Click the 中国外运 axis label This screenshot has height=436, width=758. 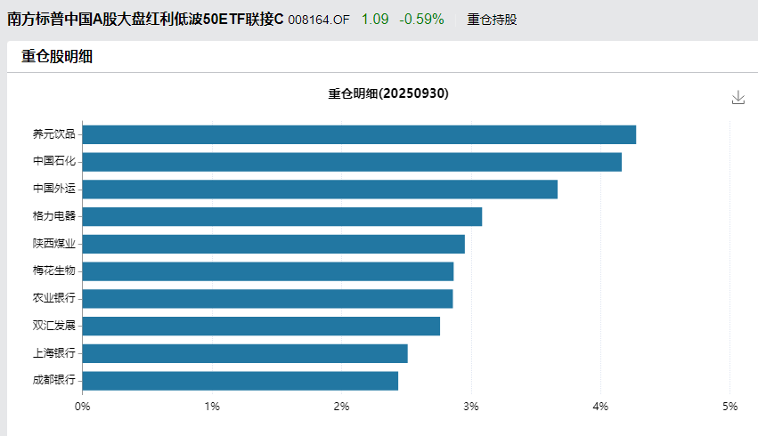tap(54, 189)
